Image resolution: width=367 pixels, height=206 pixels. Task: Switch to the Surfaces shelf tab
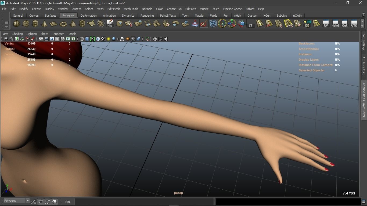tap(51, 16)
